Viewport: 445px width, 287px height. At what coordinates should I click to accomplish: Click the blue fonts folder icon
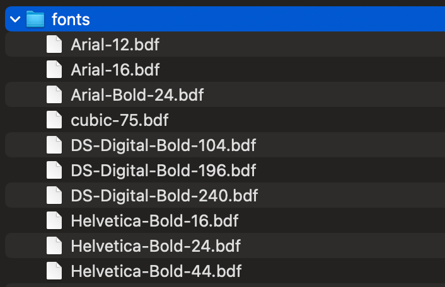(x=35, y=20)
